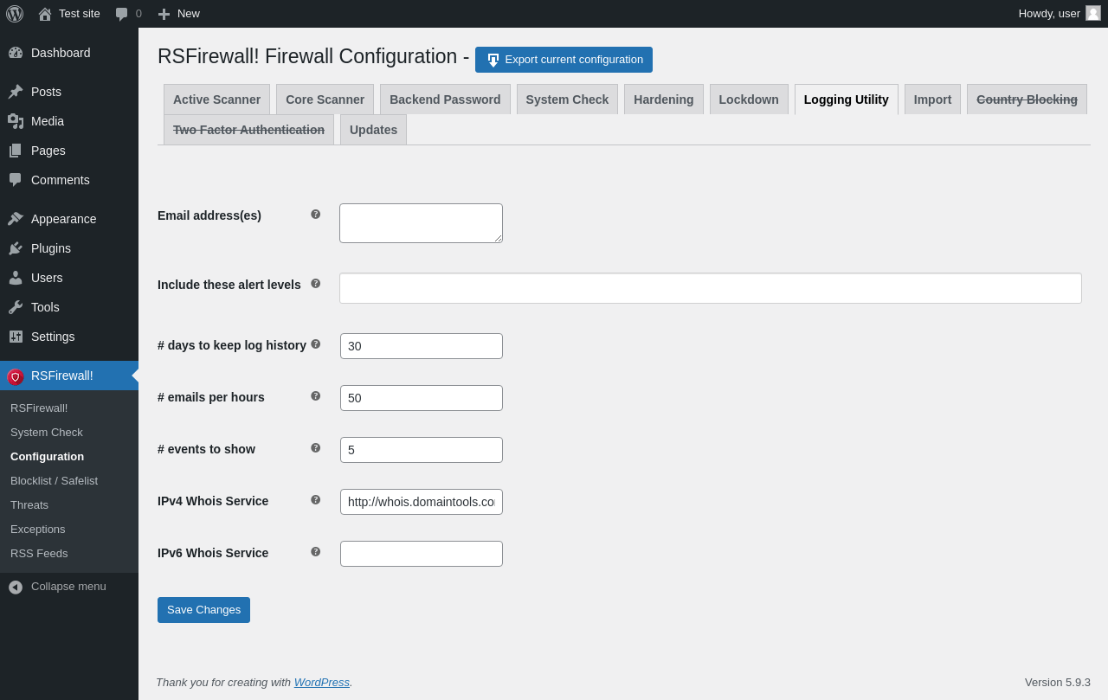Viewport: 1108px width, 700px height.
Task: Click Version 5.9.3 footer text
Action: tap(1058, 682)
